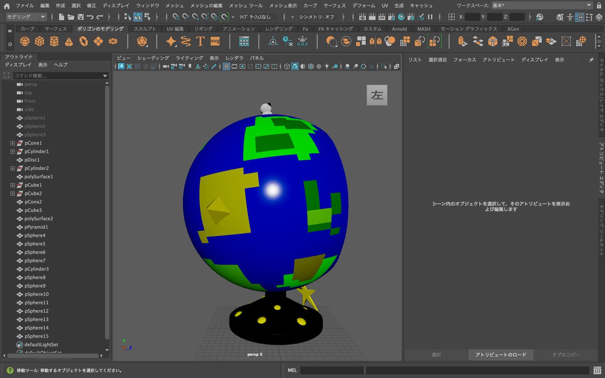Click the アトリビュートのロード button

[x=500, y=355]
